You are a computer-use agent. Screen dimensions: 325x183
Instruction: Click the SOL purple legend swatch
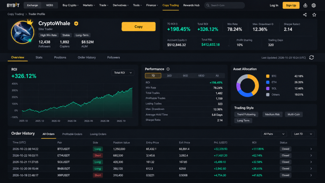click(268, 88)
